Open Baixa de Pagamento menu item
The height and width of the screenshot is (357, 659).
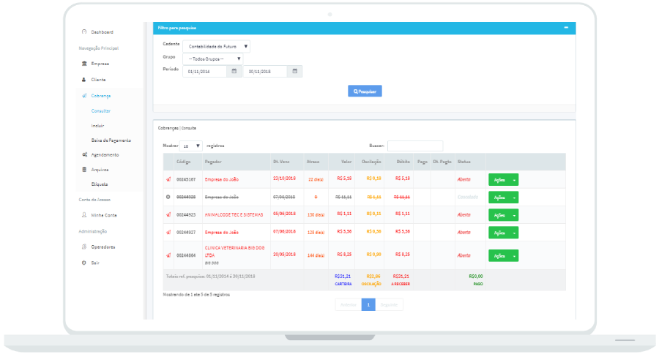click(x=111, y=140)
